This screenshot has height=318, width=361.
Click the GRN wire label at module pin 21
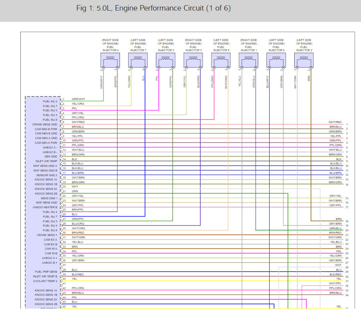75,191
